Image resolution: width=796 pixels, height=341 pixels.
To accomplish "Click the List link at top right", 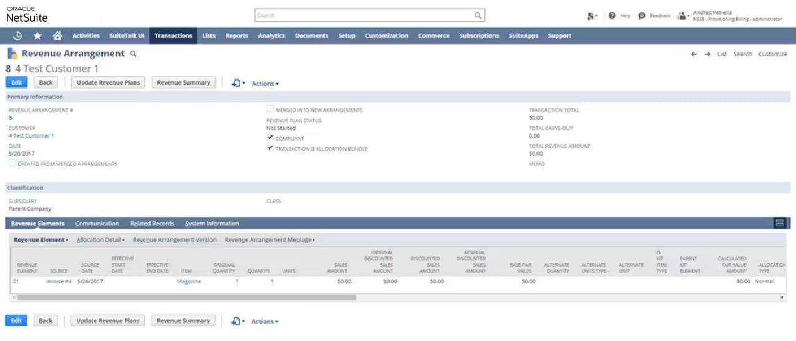I will [x=722, y=54].
